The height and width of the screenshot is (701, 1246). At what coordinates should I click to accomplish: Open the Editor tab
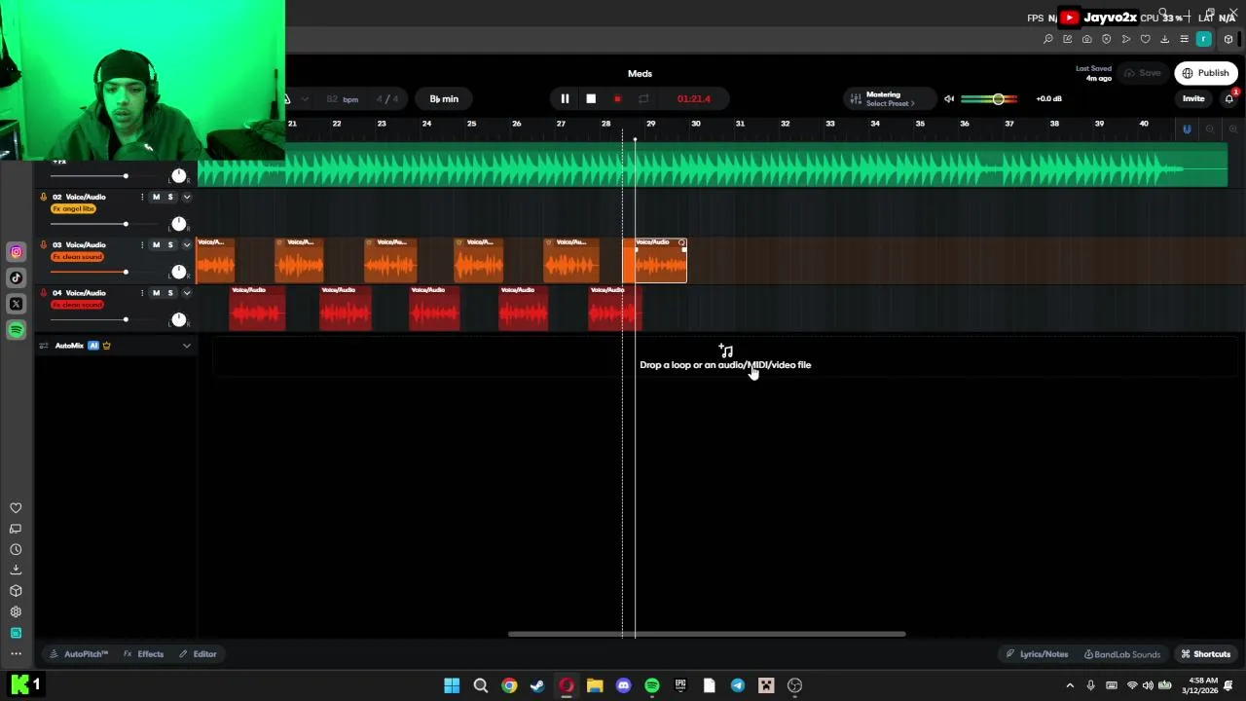click(198, 654)
